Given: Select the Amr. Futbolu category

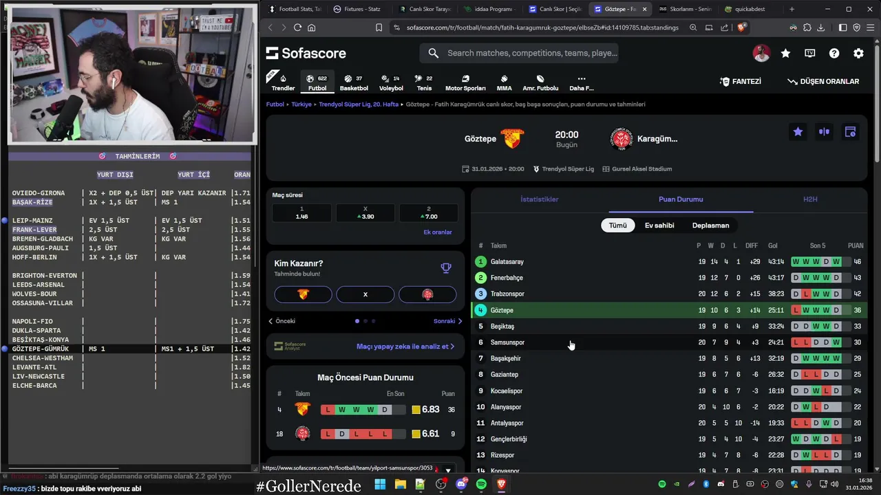Looking at the screenshot, I should (x=540, y=82).
